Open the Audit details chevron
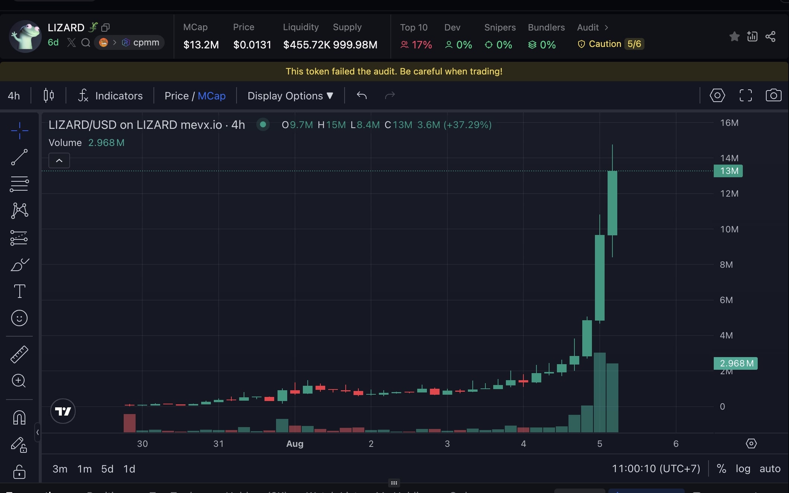Image resolution: width=789 pixels, height=493 pixels. click(x=606, y=28)
